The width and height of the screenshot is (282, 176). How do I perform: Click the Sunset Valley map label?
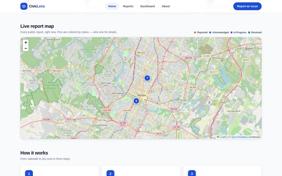[x=101, y=125]
